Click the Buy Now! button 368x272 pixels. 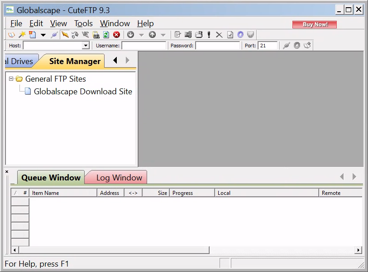[x=315, y=24]
